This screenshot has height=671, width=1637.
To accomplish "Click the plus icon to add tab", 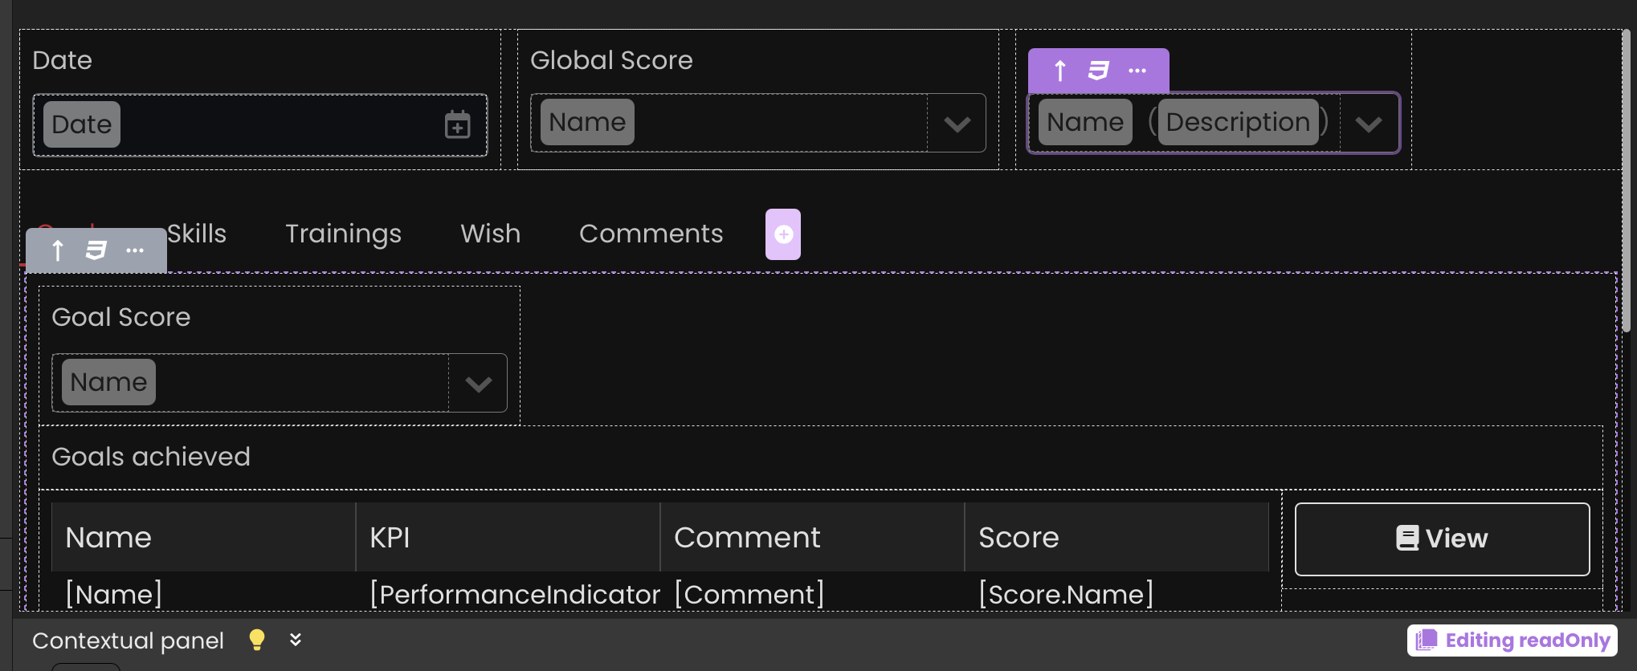I will click(783, 234).
